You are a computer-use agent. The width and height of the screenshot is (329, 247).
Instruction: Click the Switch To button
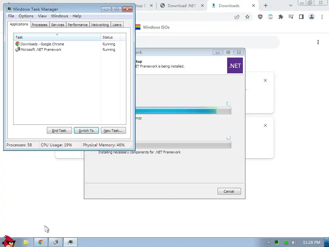click(x=86, y=131)
